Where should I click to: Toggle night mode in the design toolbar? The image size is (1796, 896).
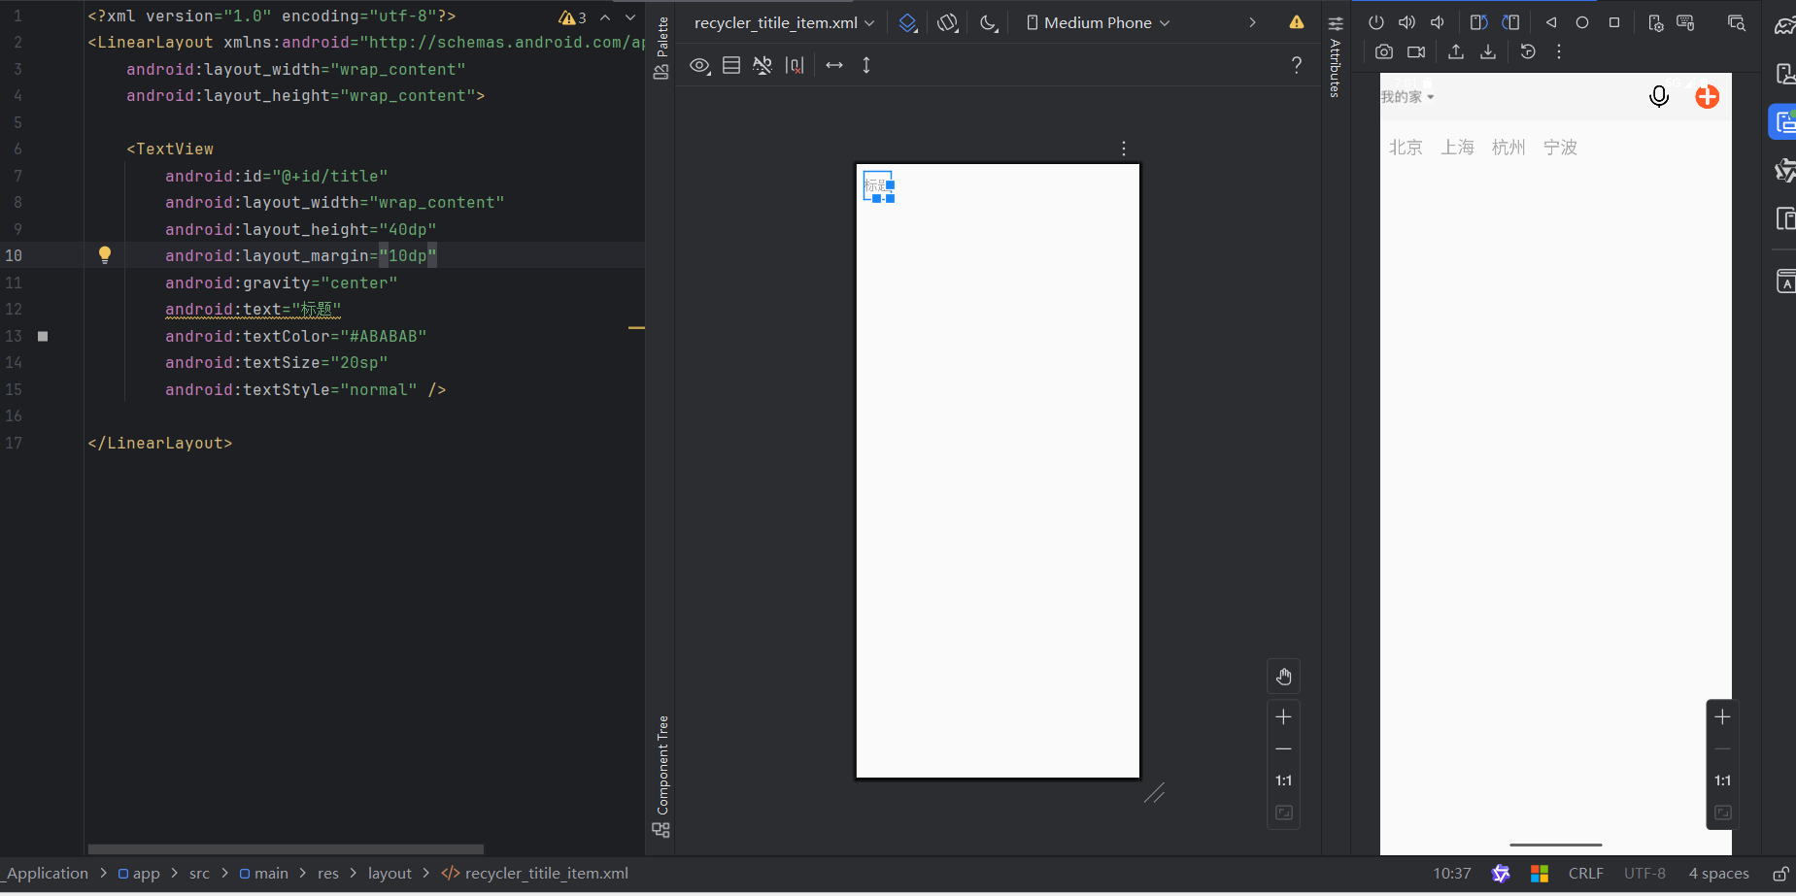click(988, 22)
